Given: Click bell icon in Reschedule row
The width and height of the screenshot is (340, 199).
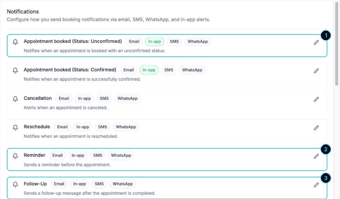Looking at the screenshot, I should (15, 127).
